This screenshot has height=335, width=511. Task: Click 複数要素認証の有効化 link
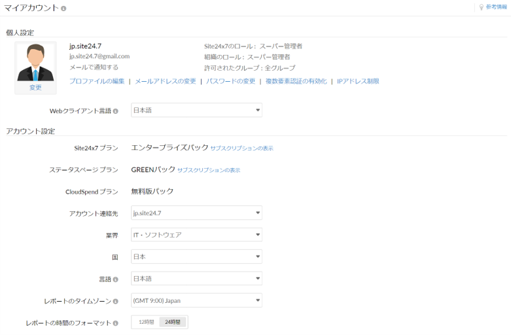[294, 81]
